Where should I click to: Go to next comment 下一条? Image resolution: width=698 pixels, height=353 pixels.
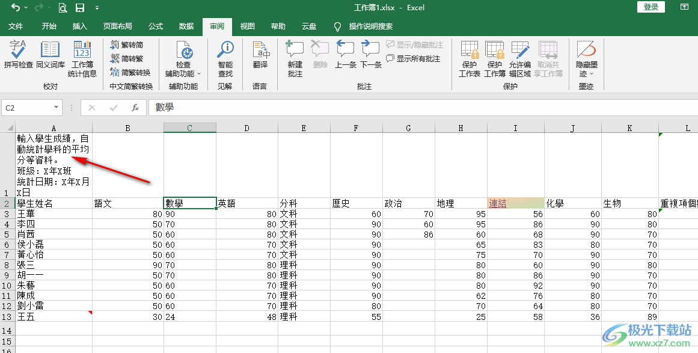click(371, 54)
